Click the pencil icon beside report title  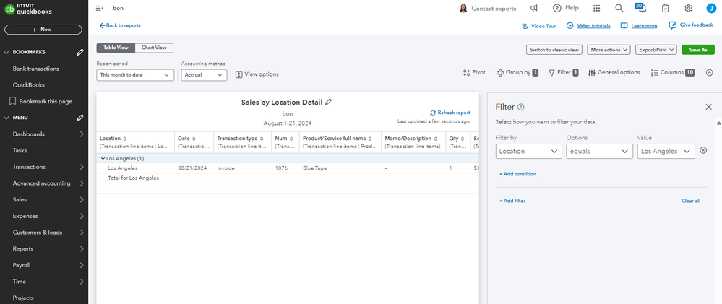pyautogui.click(x=328, y=103)
